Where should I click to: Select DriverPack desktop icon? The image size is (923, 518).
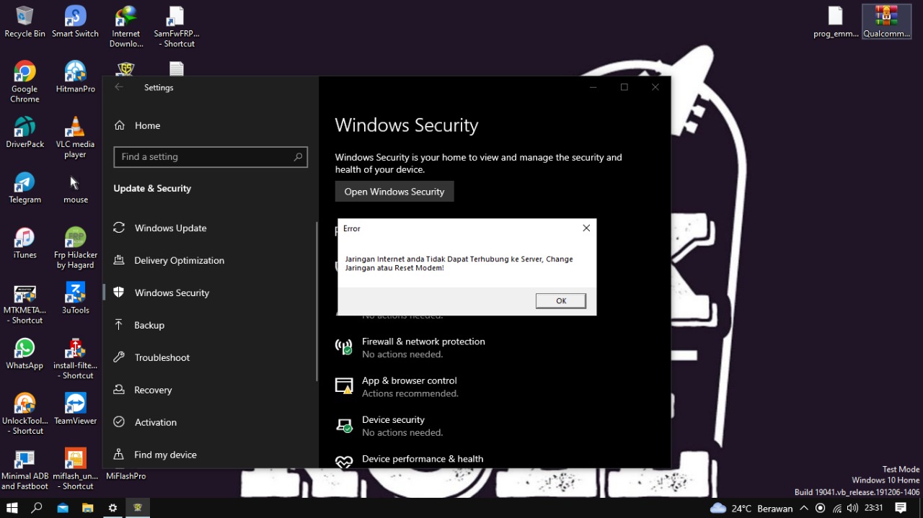25,133
